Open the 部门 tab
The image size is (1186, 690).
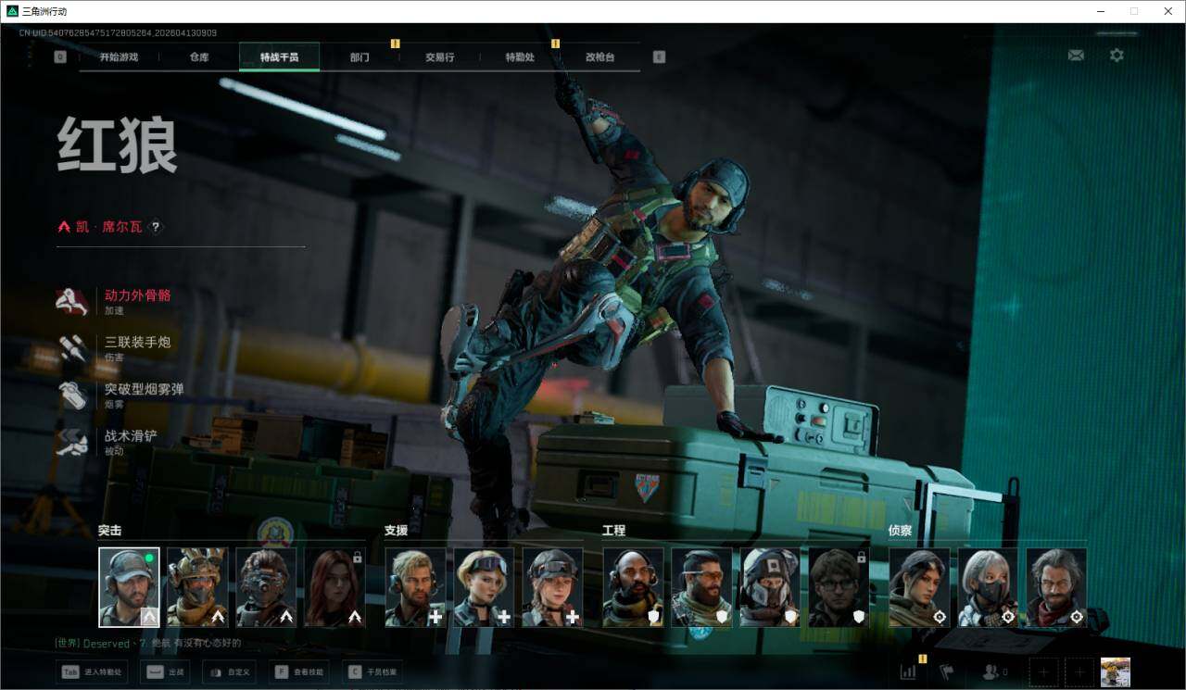tap(360, 56)
